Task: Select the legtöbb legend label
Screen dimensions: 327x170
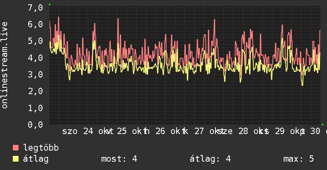Action: pyautogui.click(x=41, y=147)
